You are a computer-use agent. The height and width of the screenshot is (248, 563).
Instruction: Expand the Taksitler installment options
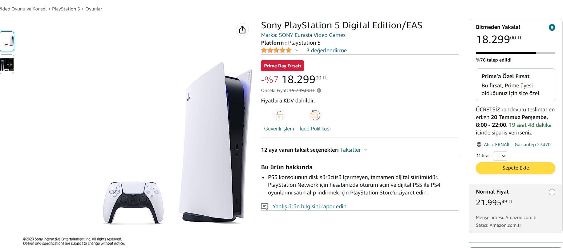click(x=353, y=150)
